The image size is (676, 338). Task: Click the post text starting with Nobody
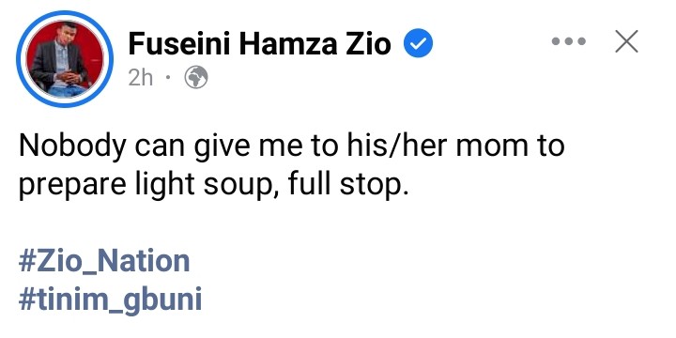tap(291, 165)
